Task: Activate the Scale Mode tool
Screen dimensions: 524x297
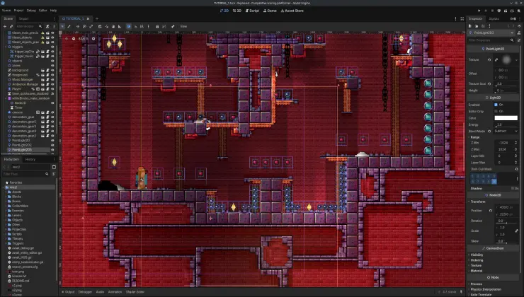Action: click(91, 26)
